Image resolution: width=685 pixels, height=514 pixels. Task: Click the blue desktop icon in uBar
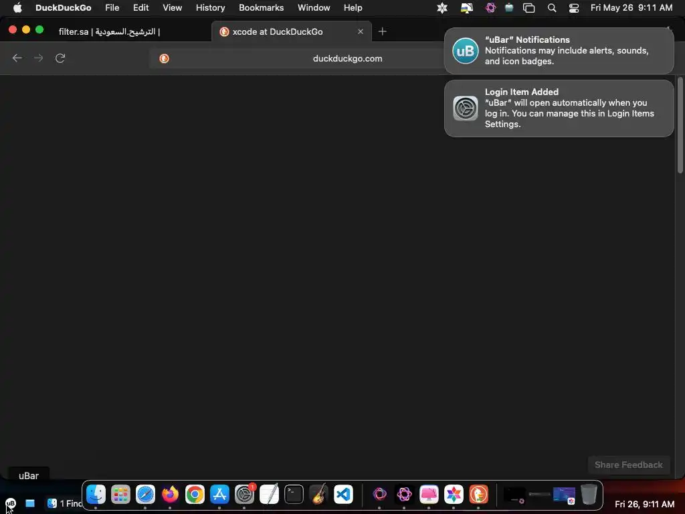(29, 503)
